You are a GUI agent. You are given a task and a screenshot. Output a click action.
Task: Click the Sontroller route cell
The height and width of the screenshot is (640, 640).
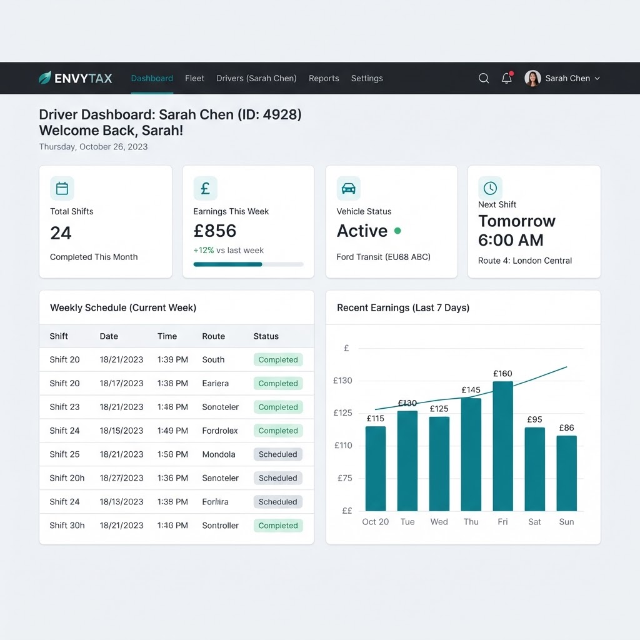tap(221, 525)
